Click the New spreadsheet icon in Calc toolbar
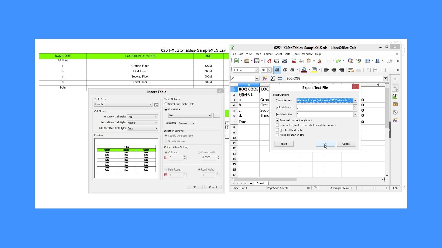This screenshot has height=248, width=442. point(237,61)
